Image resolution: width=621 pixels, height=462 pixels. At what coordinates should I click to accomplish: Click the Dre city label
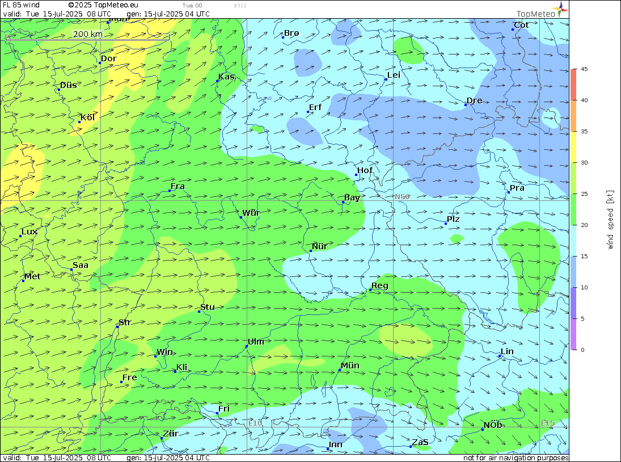pos(475,100)
